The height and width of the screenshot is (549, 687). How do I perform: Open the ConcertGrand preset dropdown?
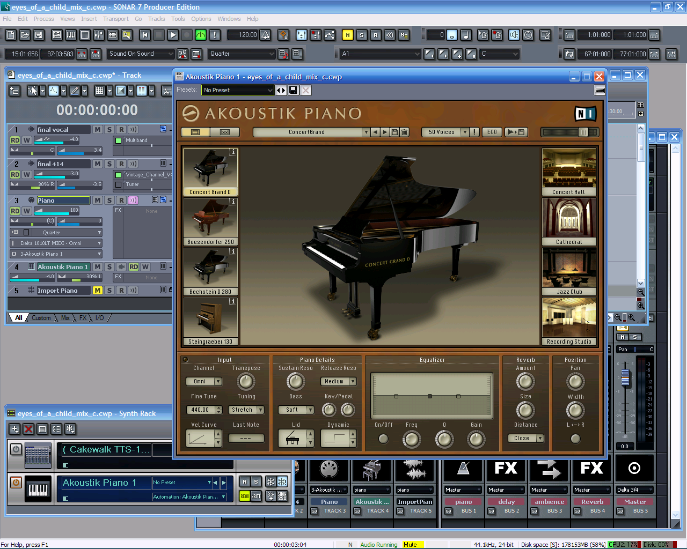(x=311, y=132)
